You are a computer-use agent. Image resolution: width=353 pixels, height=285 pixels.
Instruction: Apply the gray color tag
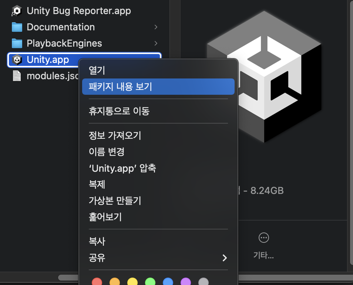[x=204, y=282]
